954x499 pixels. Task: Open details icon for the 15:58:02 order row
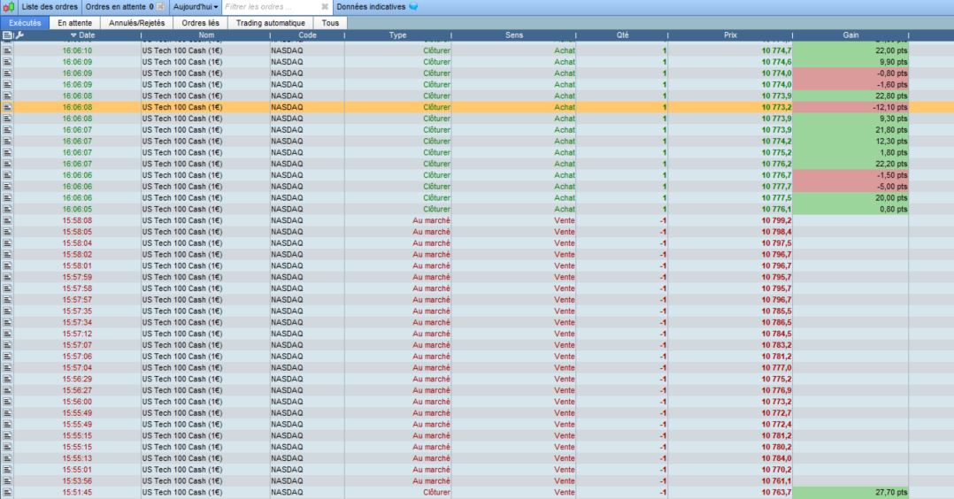7,255
